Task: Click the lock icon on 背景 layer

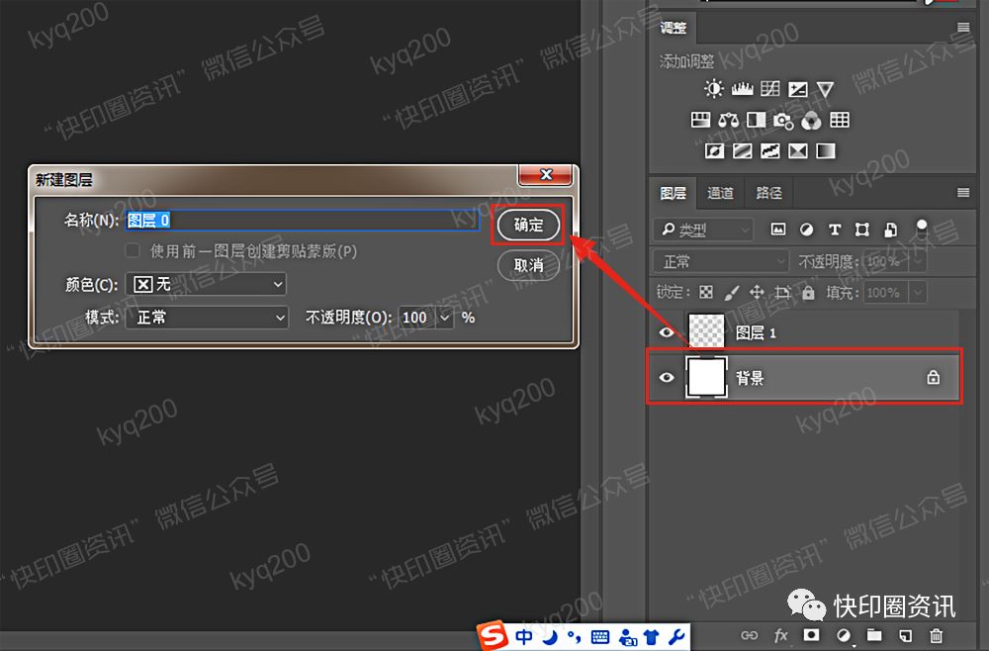Action: tap(933, 377)
